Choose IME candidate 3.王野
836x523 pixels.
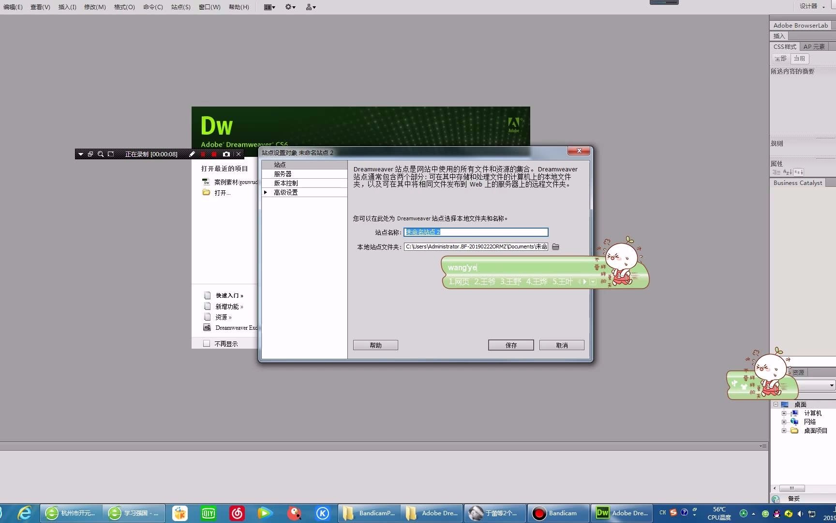coord(511,281)
